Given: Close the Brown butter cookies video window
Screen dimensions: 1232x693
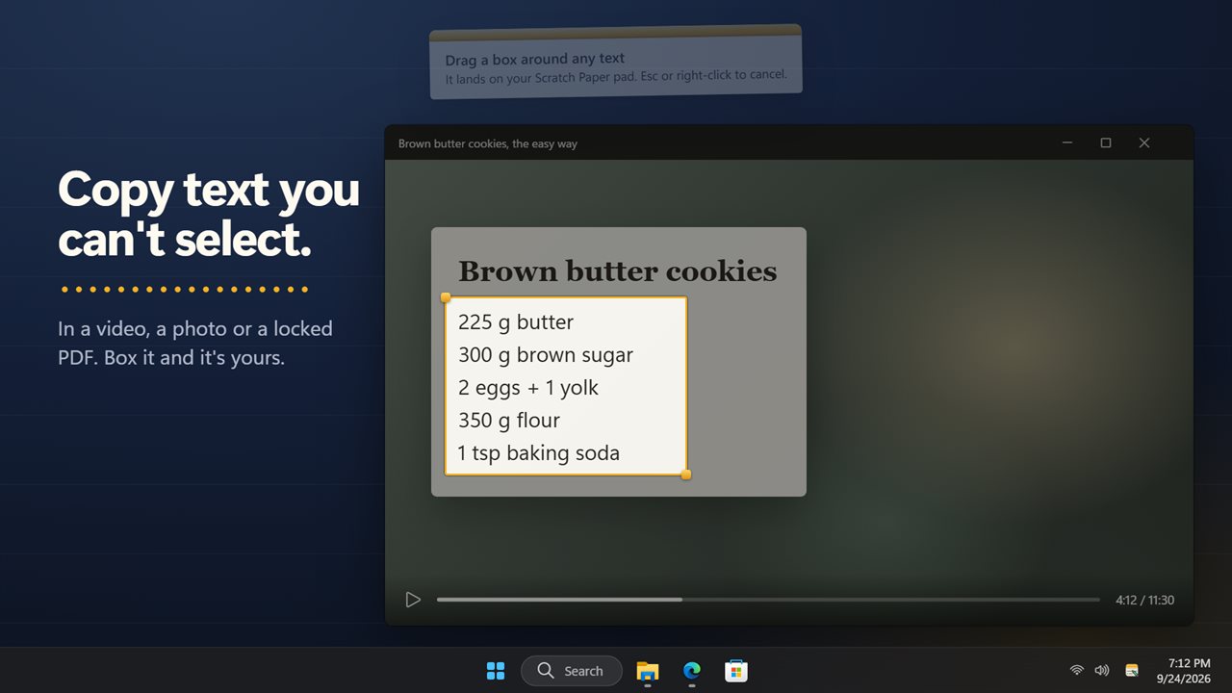Looking at the screenshot, I should pyautogui.click(x=1144, y=142).
